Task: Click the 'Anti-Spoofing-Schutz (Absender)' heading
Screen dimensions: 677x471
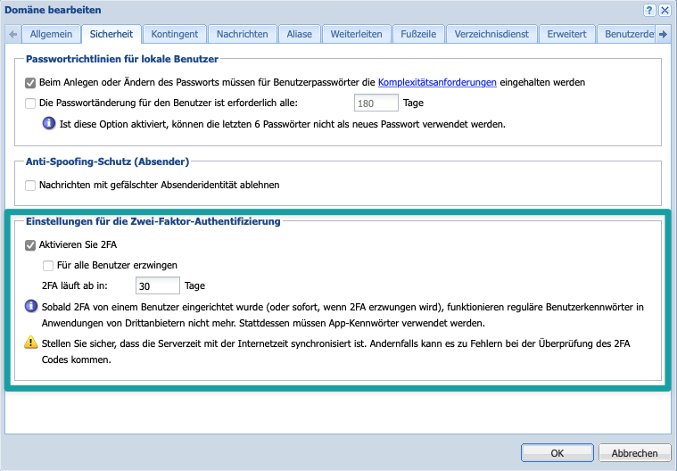Action: coord(108,161)
